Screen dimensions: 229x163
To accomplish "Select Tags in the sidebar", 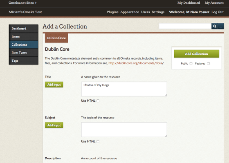I will coord(24,60).
